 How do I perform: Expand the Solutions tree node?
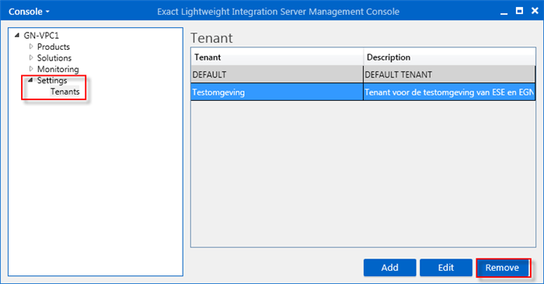[31, 57]
